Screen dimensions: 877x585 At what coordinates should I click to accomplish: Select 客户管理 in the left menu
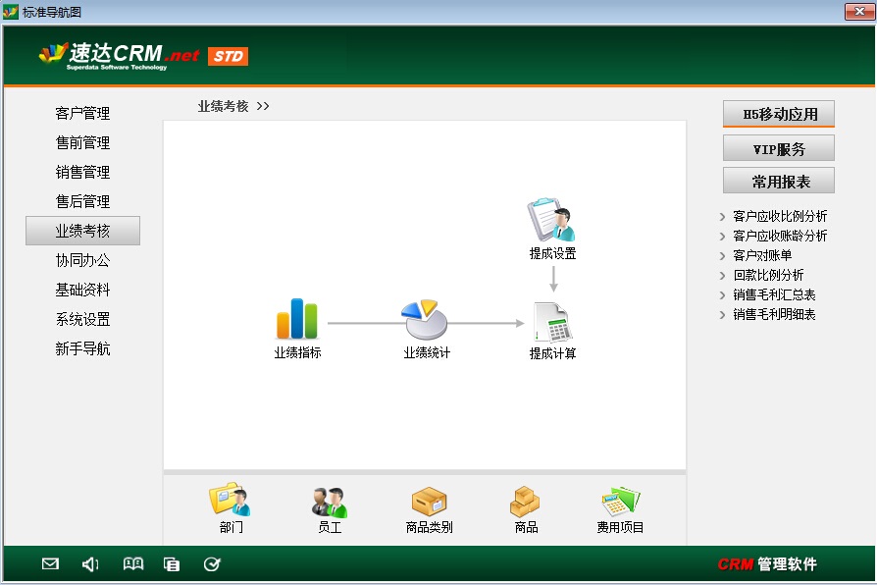82,114
